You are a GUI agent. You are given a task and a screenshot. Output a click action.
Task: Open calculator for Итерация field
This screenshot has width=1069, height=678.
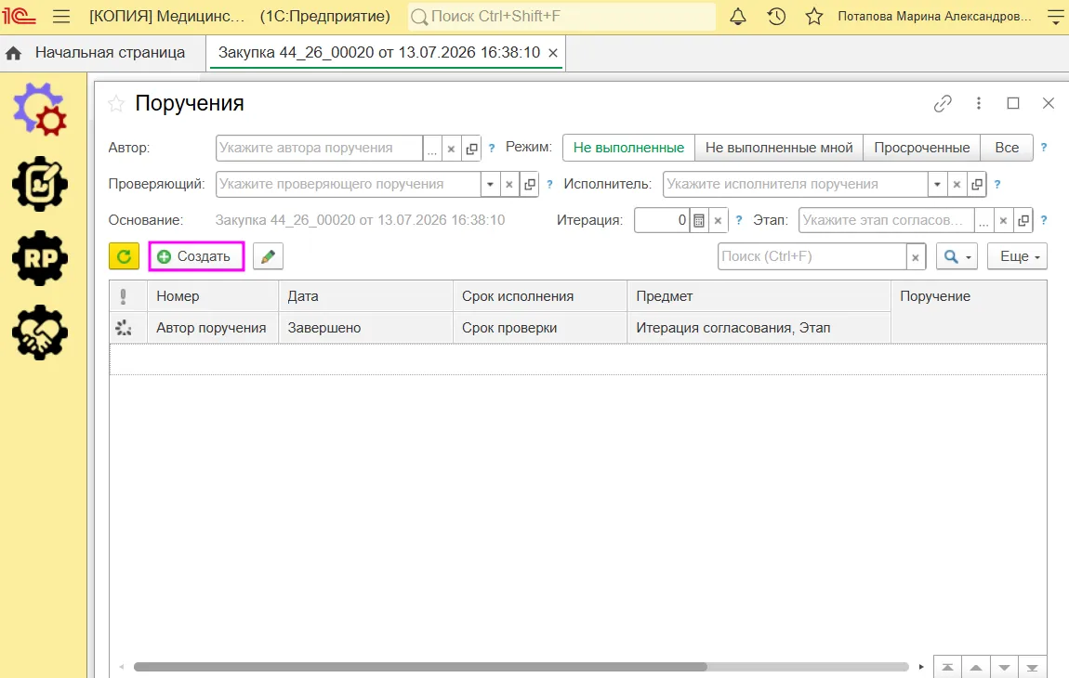click(x=698, y=220)
